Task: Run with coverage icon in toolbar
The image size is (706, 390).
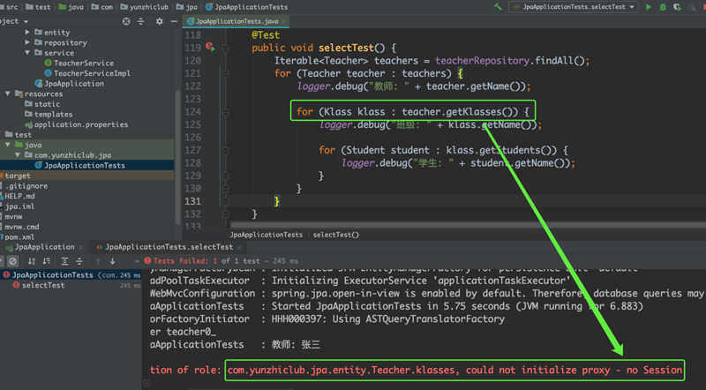Action: click(677, 7)
